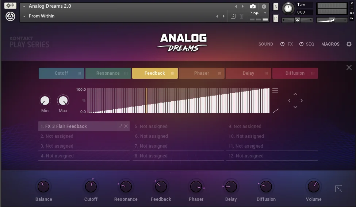Viewport: 356px width, 207px height.
Task: Mute the instrument with M button
Action: tap(276, 18)
